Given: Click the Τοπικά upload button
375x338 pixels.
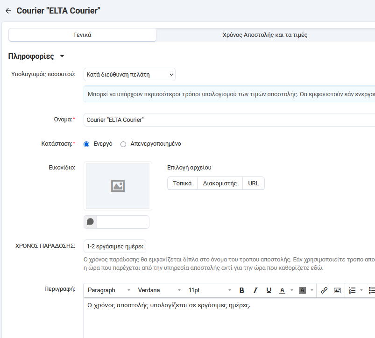Looking at the screenshot, I should (182, 183).
